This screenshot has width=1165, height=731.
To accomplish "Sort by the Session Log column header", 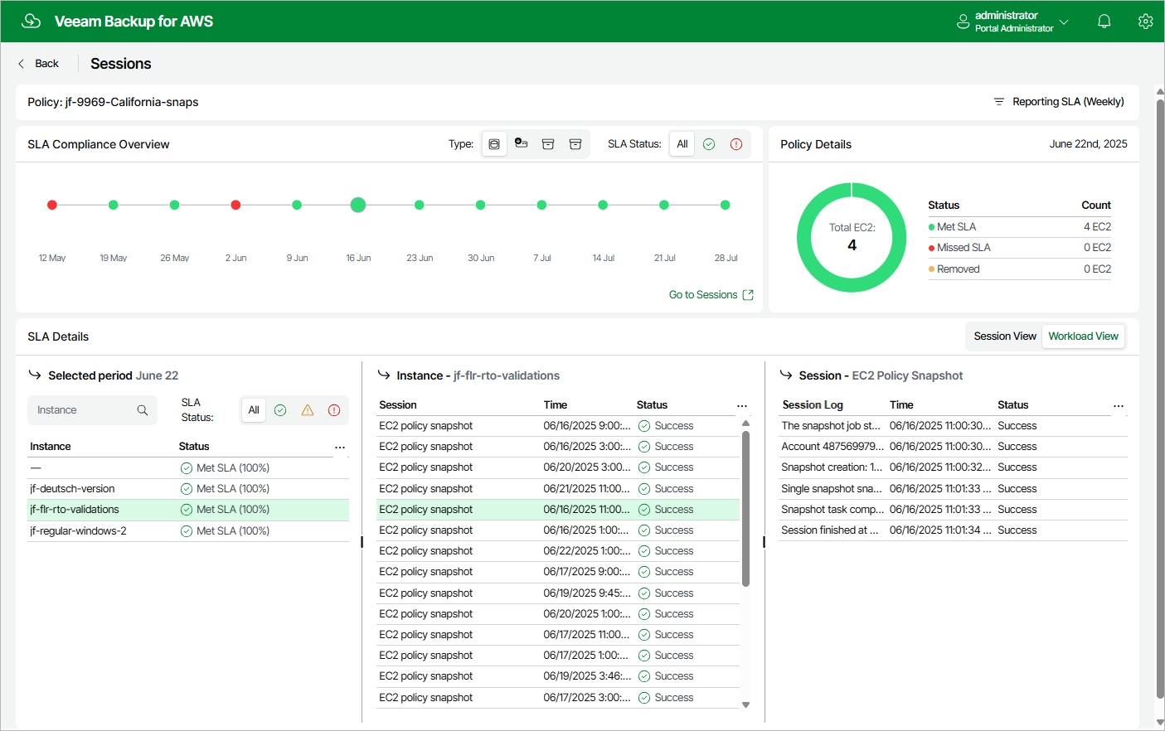I will pyautogui.click(x=813, y=405).
